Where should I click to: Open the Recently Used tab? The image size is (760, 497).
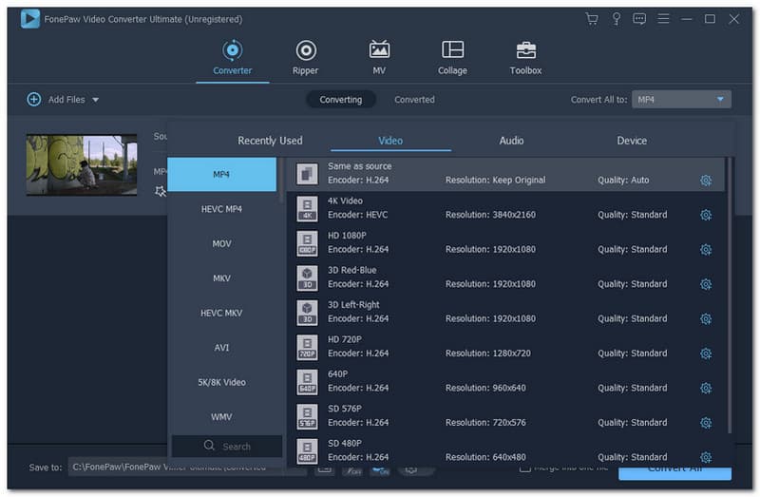click(270, 141)
